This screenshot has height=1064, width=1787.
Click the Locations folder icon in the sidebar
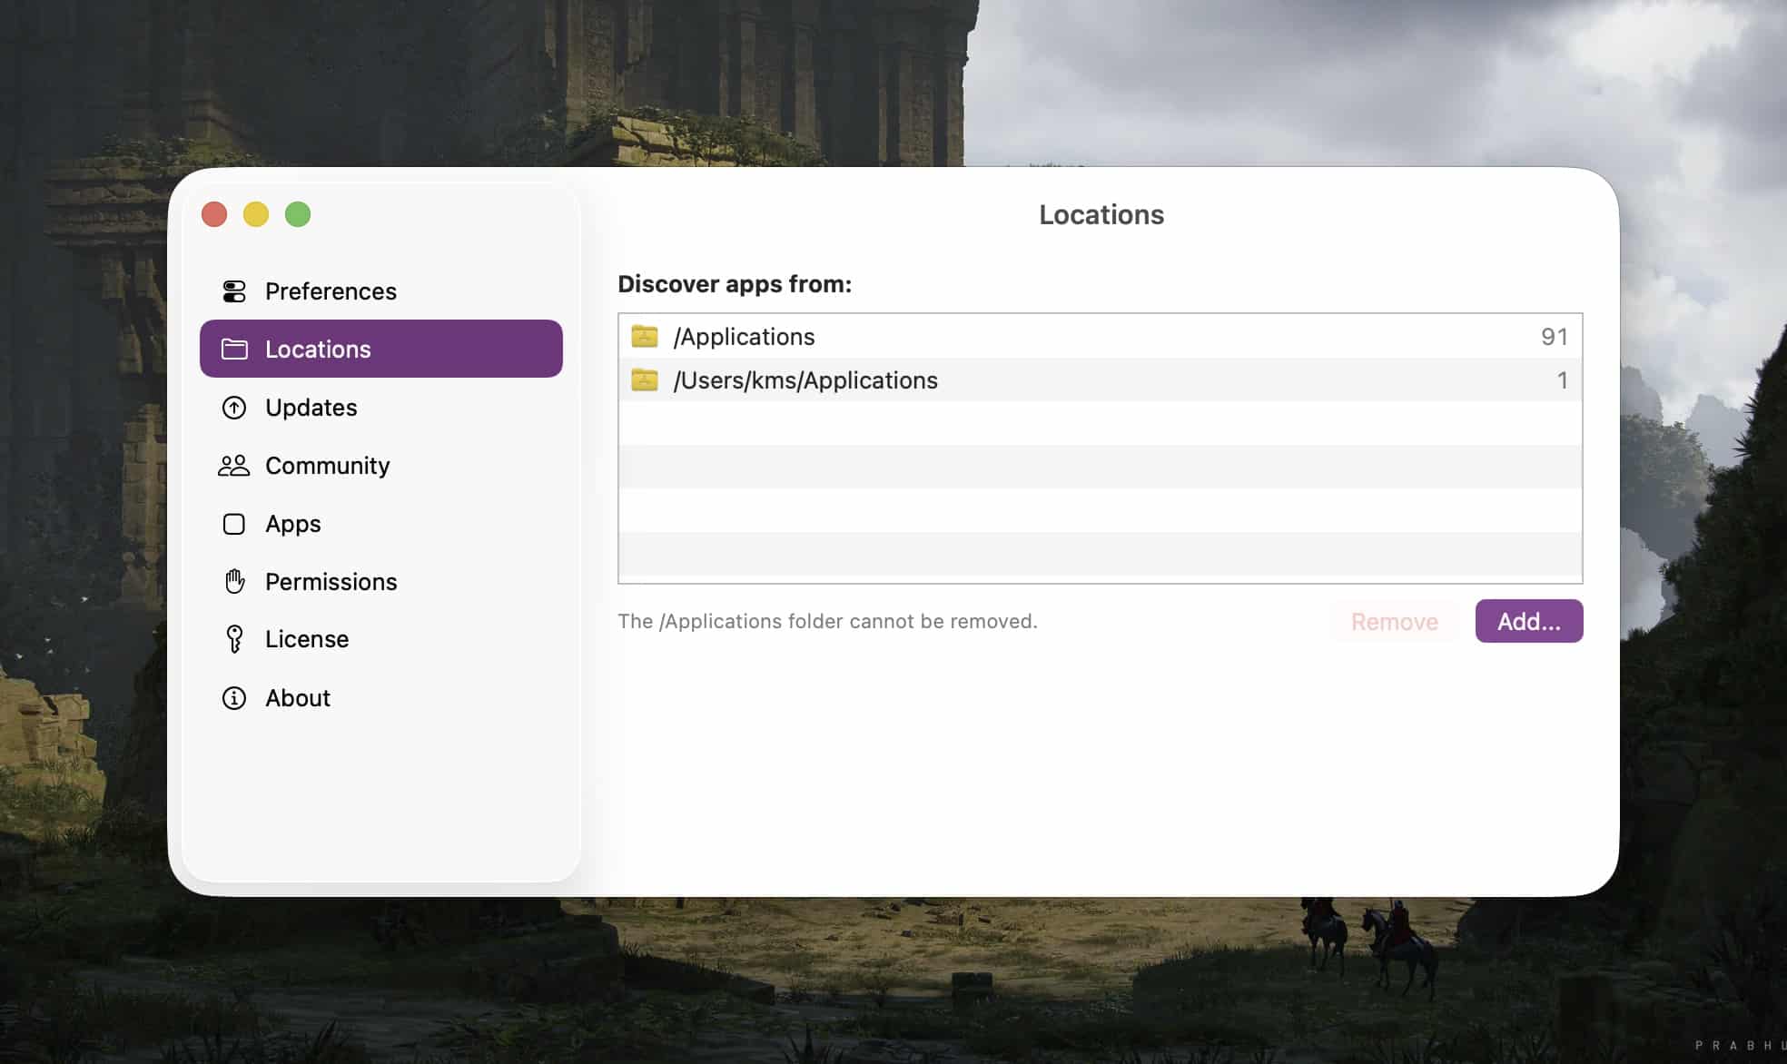click(x=234, y=350)
